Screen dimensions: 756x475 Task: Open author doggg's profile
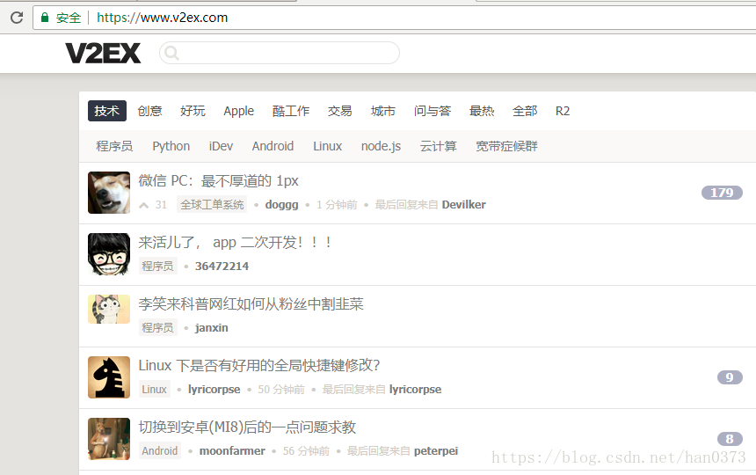(281, 205)
